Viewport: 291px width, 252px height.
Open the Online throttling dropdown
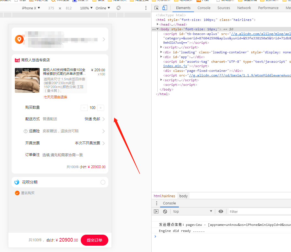point(103,8)
